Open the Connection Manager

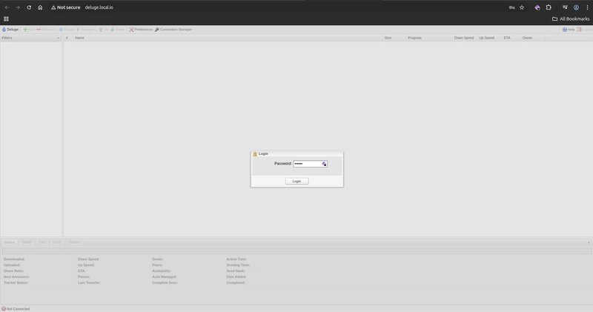pos(173,30)
